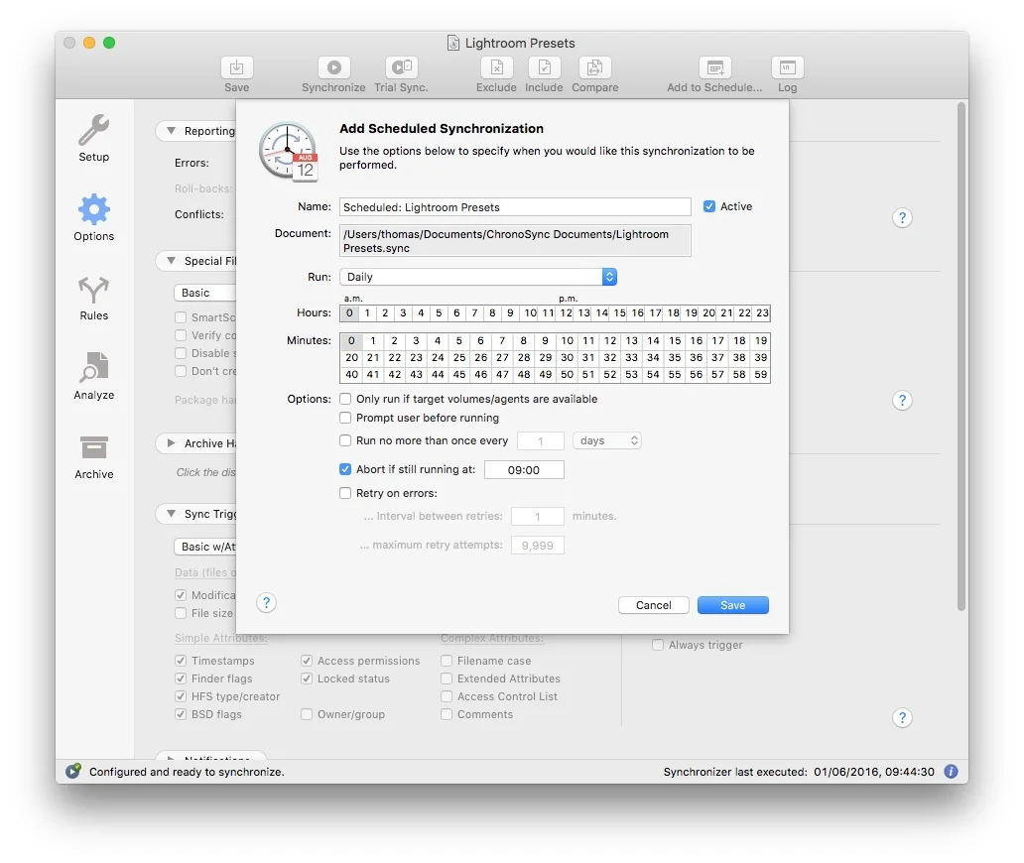Click help button beside Special File section
The image size is (1024, 863).
click(902, 400)
